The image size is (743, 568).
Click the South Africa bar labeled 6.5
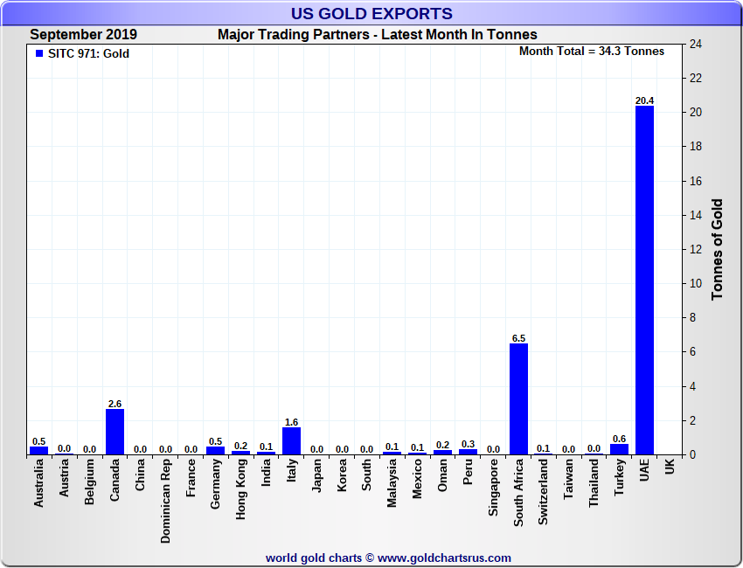[x=518, y=399]
